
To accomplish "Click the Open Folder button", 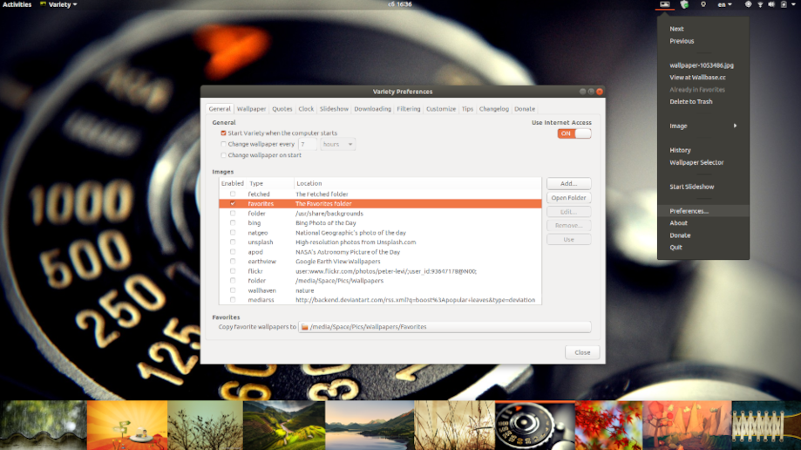I will pyautogui.click(x=568, y=198).
